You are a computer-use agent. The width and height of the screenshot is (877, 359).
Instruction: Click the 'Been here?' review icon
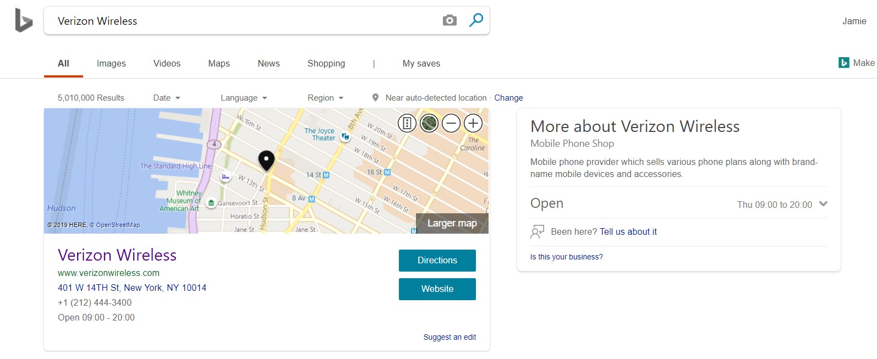(537, 232)
